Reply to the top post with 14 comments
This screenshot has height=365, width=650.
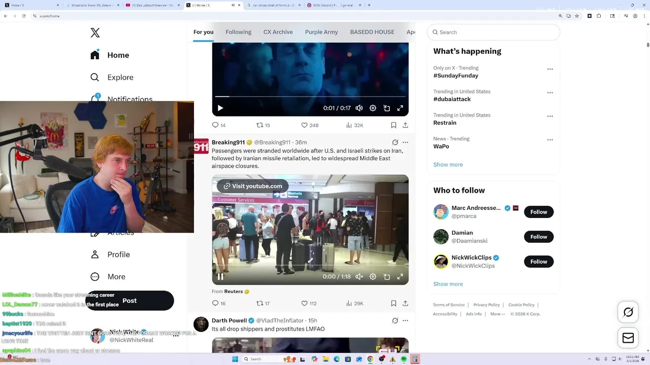coord(219,125)
